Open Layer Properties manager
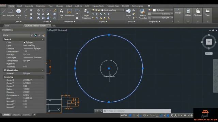Screen dimensions: 218x122 pyautogui.click(x=86, y=14)
